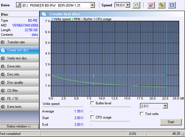Open the Speed 10.0X dropdown

coord(128,5)
